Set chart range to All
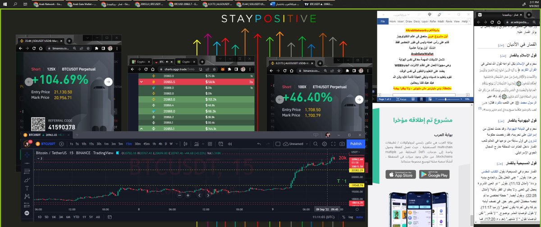 (x=98, y=217)
